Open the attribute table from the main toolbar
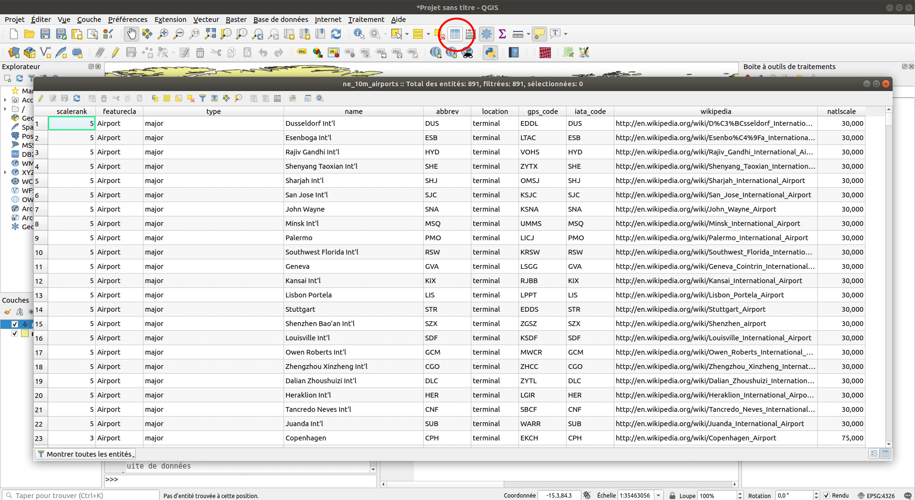915x500 pixels. (x=455, y=34)
